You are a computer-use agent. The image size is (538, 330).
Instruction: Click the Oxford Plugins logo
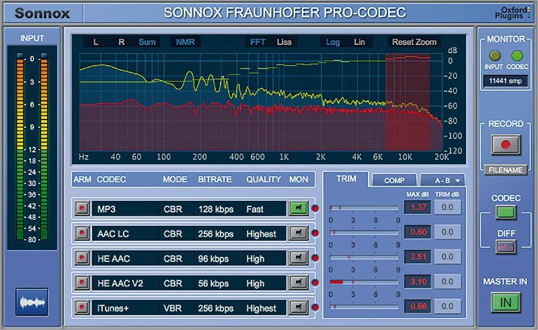512,13
